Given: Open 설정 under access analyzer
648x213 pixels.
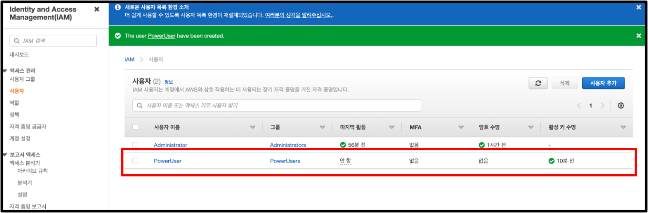Looking at the screenshot, I should click(x=22, y=194).
